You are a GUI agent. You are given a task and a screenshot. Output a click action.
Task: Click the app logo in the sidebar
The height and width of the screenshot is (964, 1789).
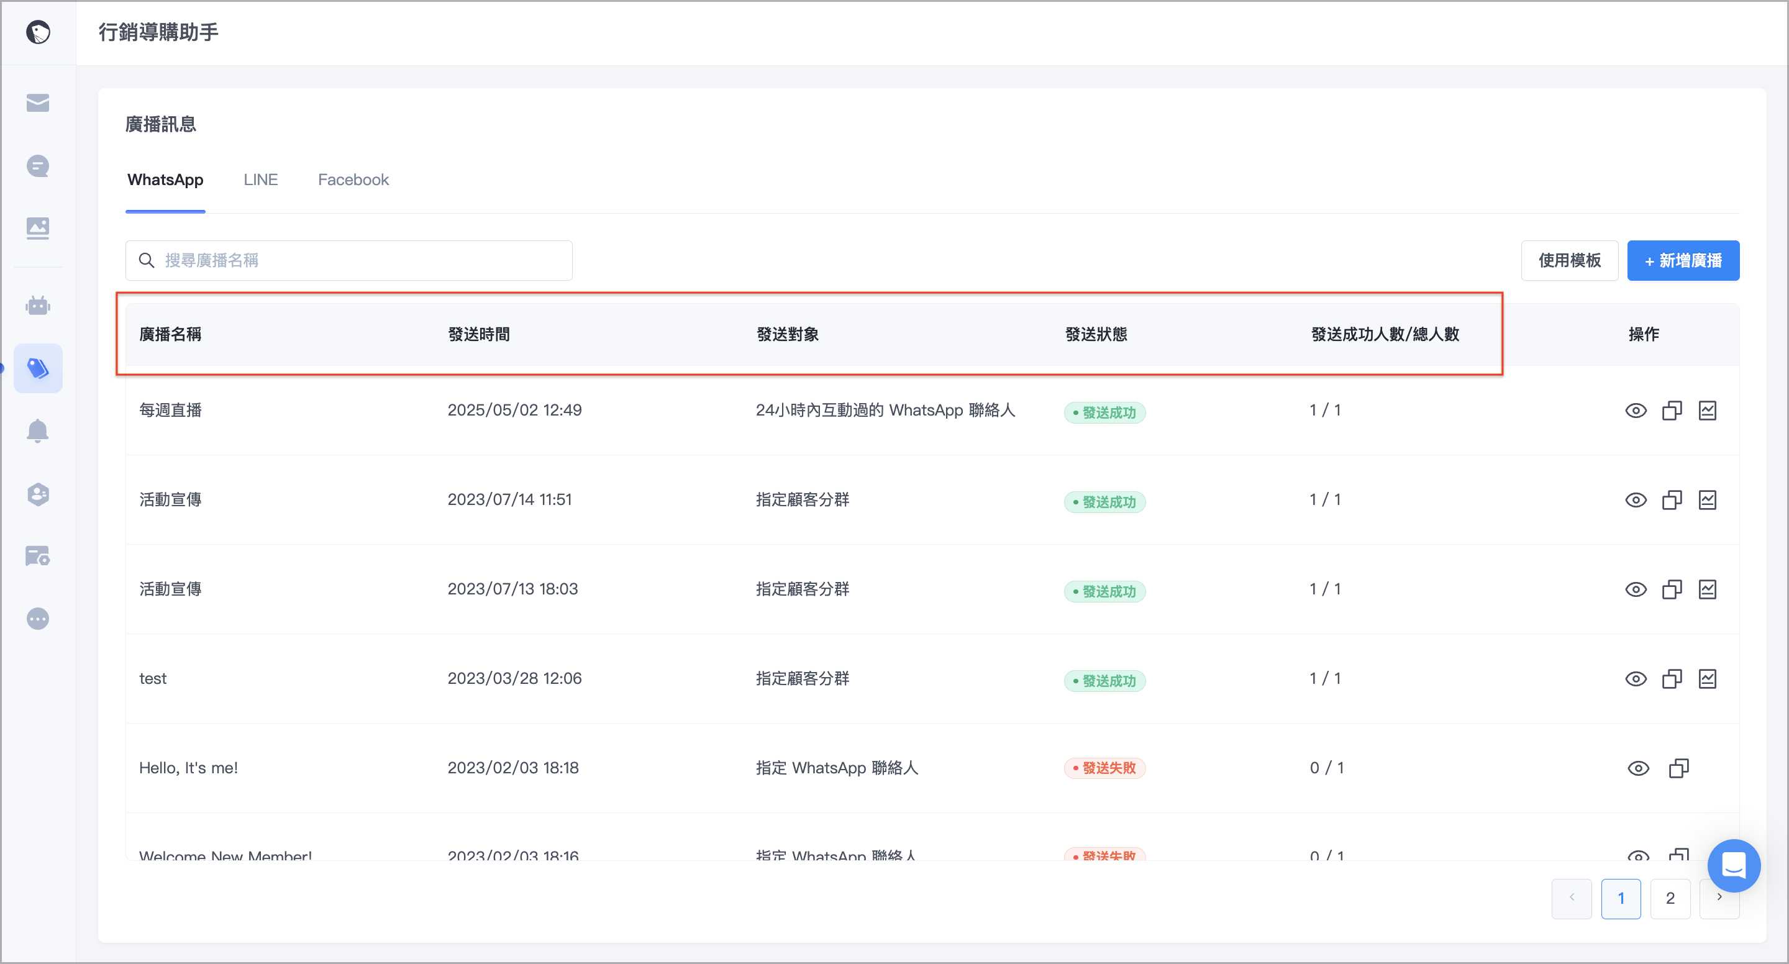pos(38,32)
